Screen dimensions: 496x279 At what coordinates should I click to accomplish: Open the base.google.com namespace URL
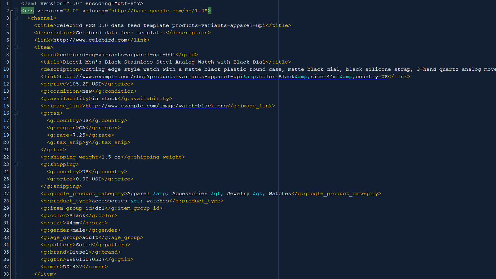[x=158, y=11]
